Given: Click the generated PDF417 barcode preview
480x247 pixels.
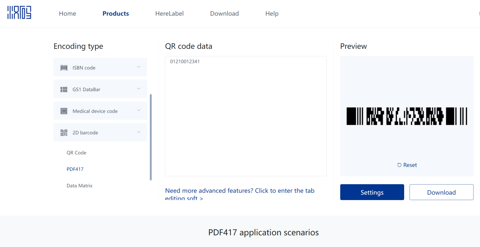Looking at the screenshot, I should [407, 116].
